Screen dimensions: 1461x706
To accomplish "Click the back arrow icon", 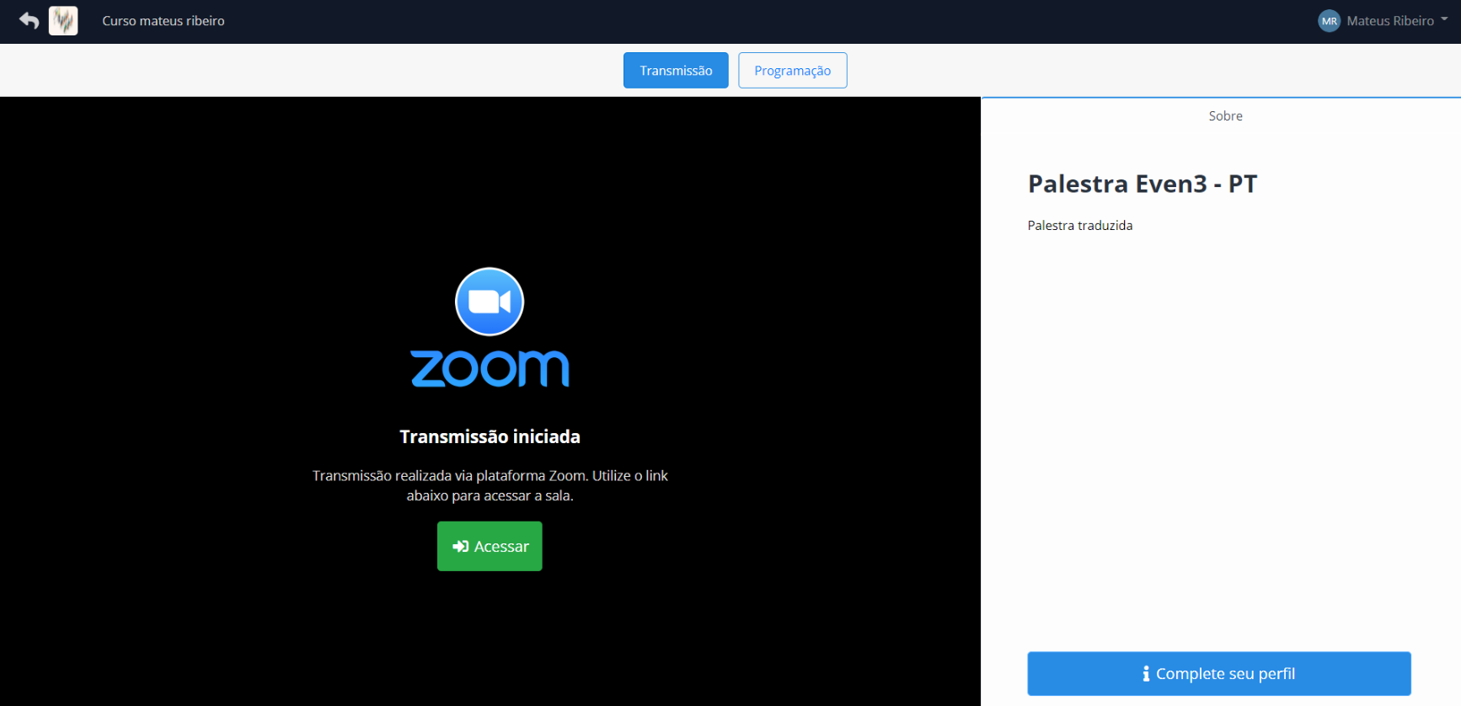I will tap(29, 20).
